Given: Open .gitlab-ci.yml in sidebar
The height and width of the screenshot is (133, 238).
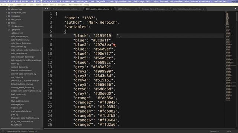Looking at the screenshot, I should 17,33.
